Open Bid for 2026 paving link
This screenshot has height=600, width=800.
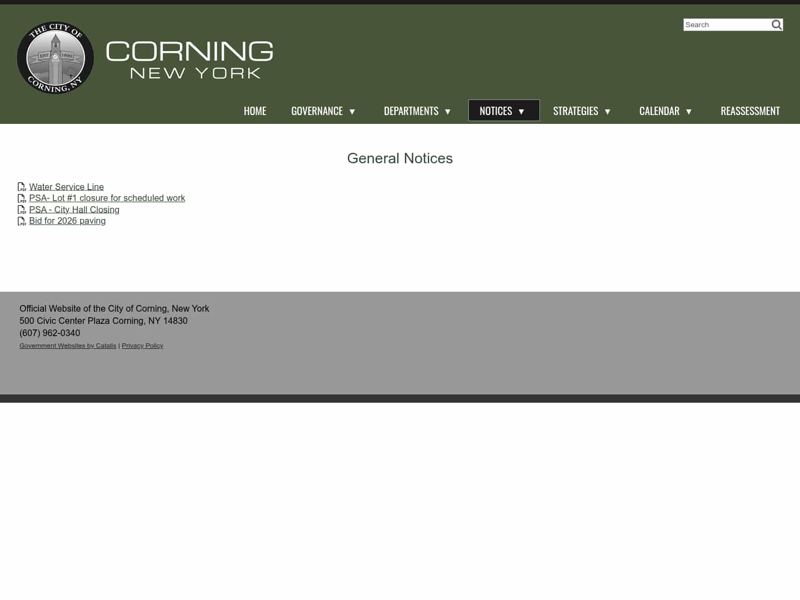click(x=67, y=221)
